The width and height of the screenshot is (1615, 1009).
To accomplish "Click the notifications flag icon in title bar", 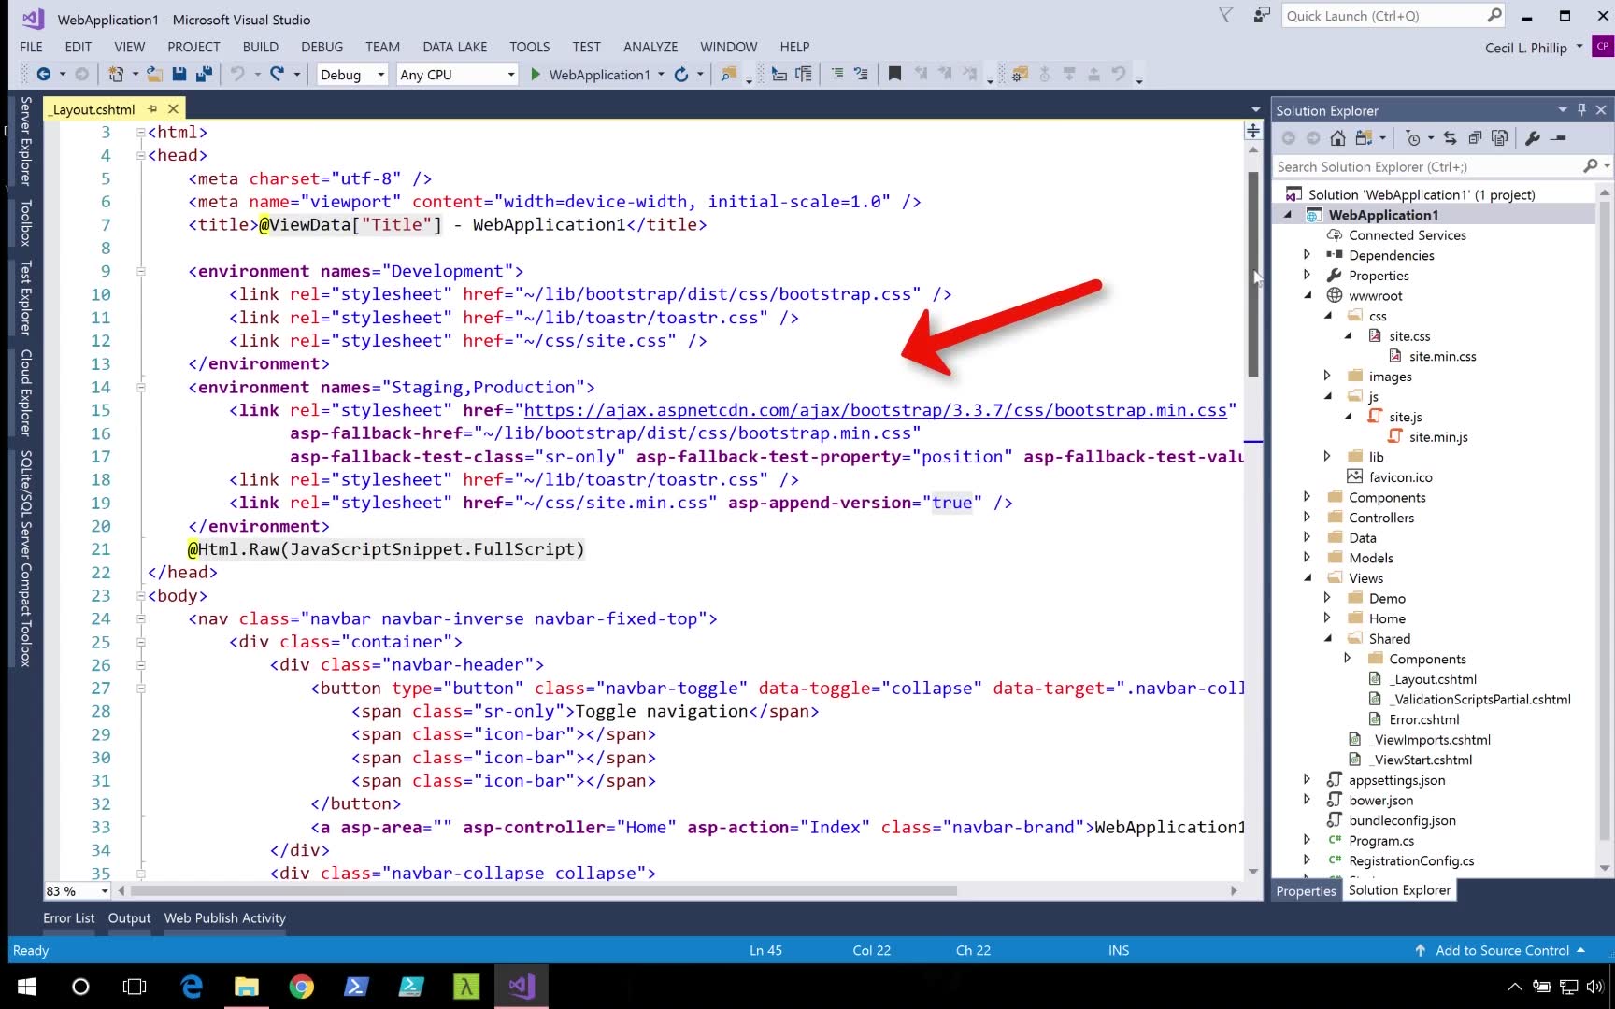I will coord(1225,15).
